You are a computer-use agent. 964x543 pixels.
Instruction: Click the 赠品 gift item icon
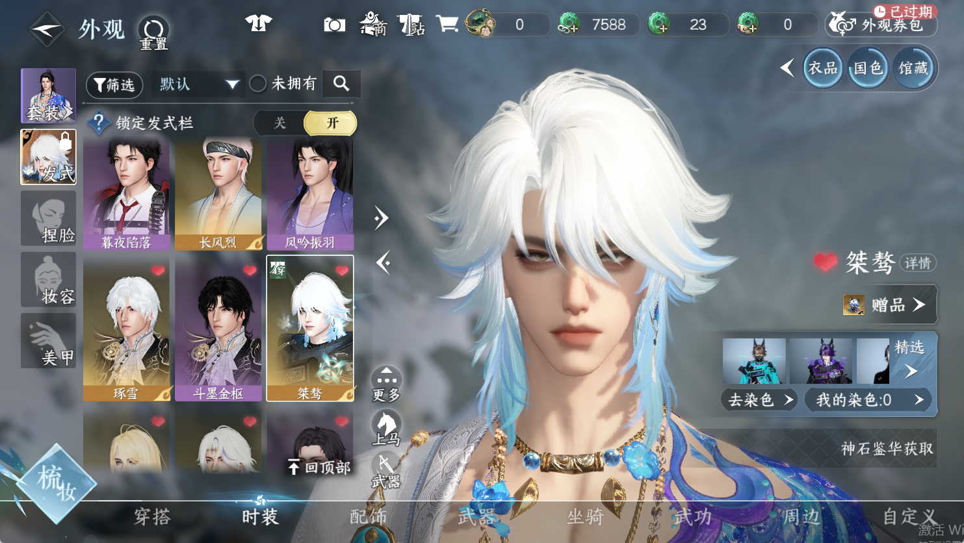[853, 305]
